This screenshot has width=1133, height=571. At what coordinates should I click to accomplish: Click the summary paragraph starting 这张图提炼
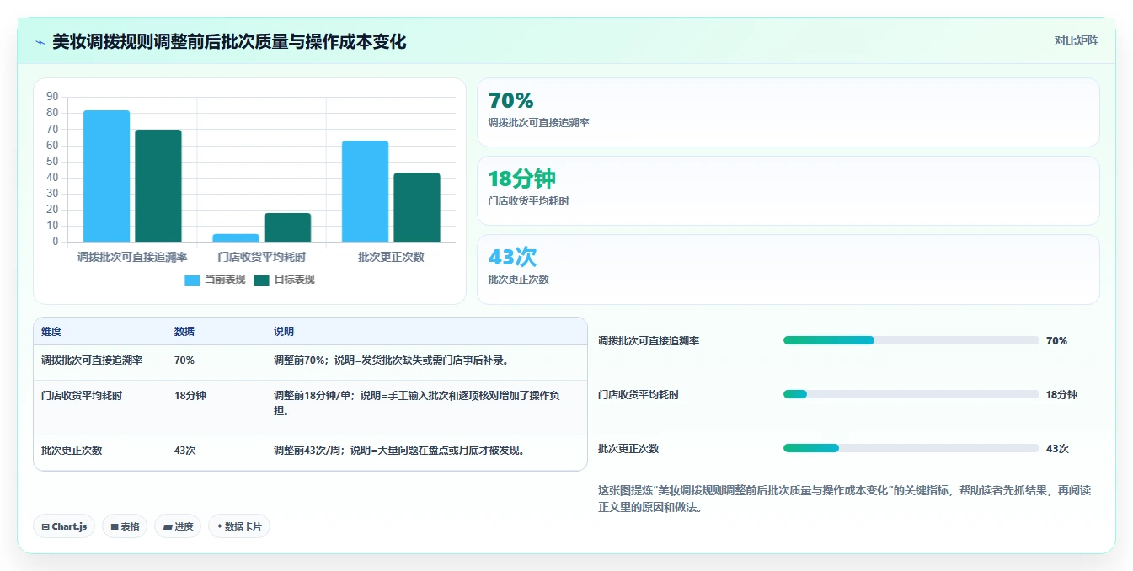coord(845,499)
